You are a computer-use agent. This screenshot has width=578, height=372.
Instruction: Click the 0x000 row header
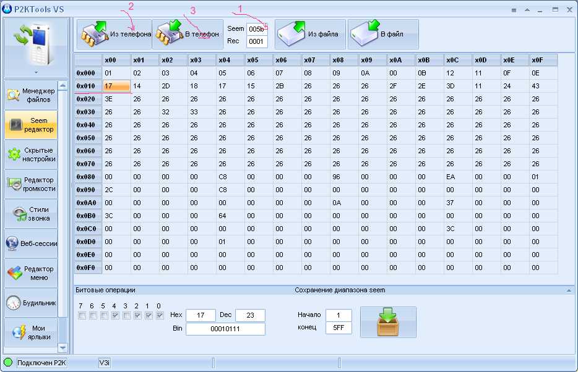tap(88, 73)
